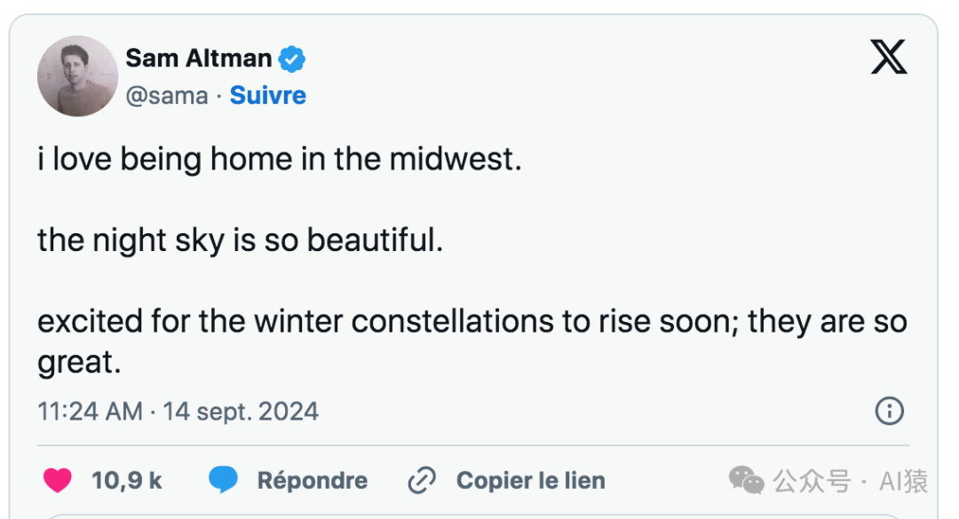Open the 11:24 AM 14 sept. 2024 timestamp
The height and width of the screenshot is (519, 959).
pyautogui.click(x=178, y=412)
